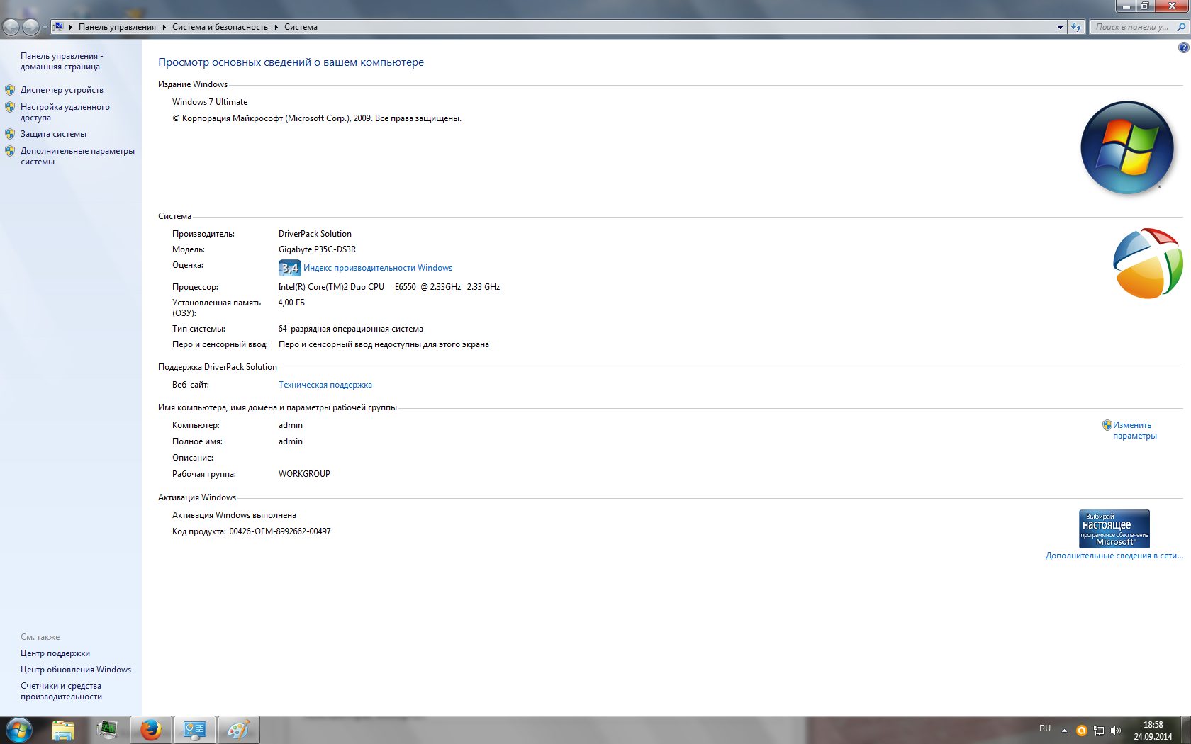
Task: Click the 'WORKGROUP' workgroup value
Action: click(304, 474)
